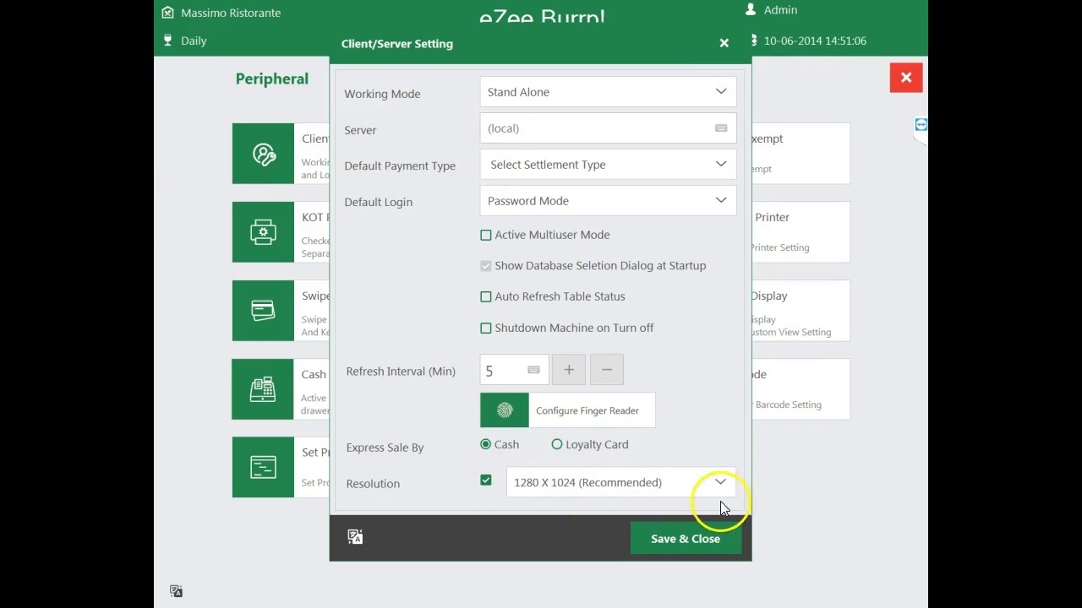Open the Barcode Setting tile

tap(801, 389)
